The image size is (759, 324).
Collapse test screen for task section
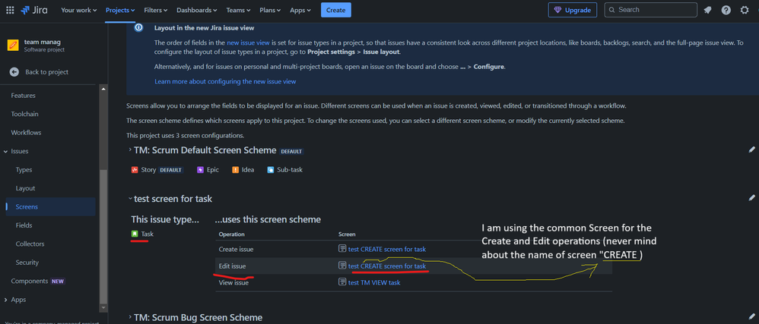coord(130,198)
